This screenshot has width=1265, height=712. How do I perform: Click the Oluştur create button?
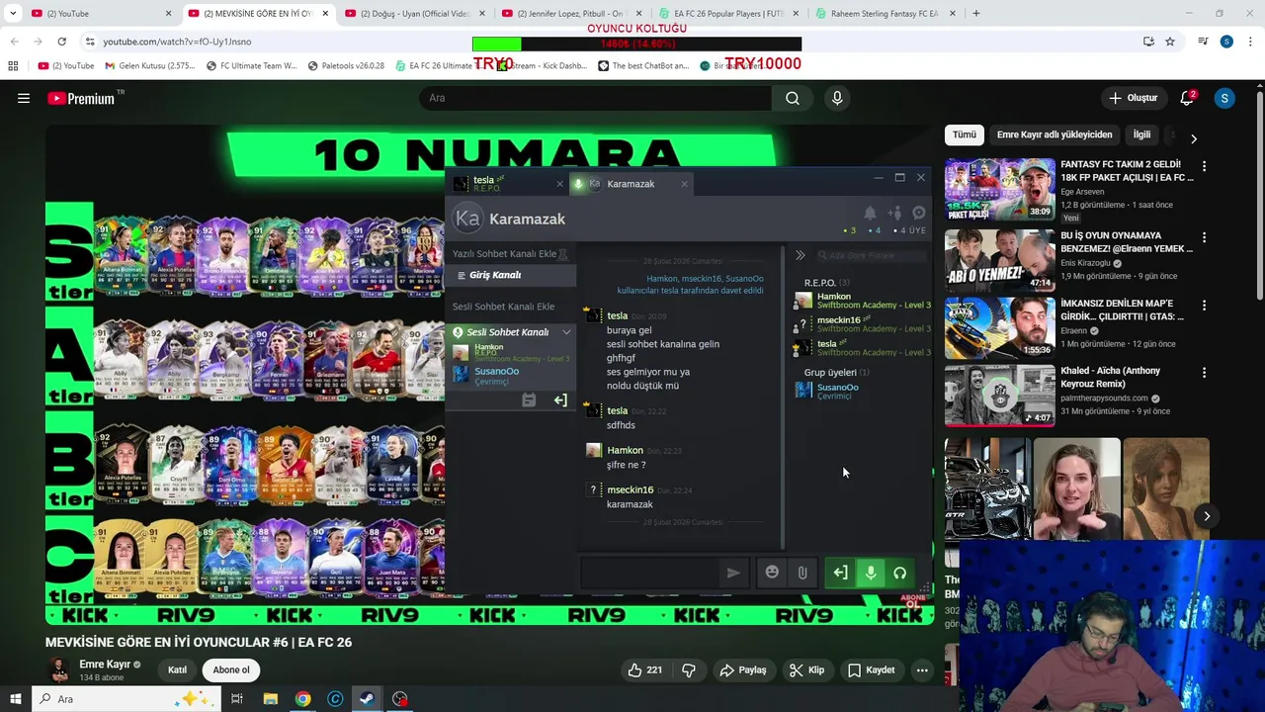[x=1133, y=98]
